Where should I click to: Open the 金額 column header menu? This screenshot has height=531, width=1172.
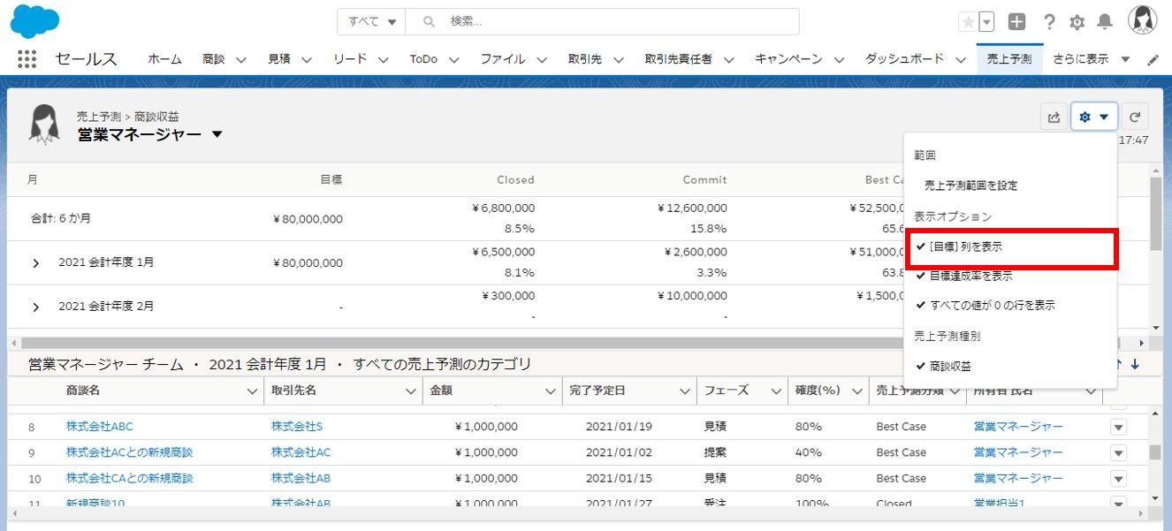click(x=552, y=391)
